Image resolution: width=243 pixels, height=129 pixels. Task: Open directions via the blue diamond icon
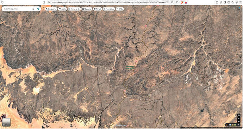pos(38,9)
